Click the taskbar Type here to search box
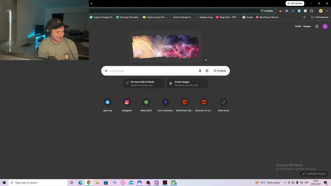This screenshot has height=186, width=331. tap(38, 183)
